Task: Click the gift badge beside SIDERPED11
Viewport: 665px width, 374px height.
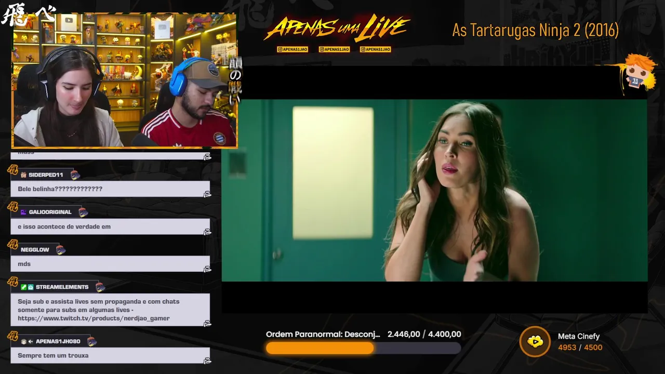Action: click(23, 175)
